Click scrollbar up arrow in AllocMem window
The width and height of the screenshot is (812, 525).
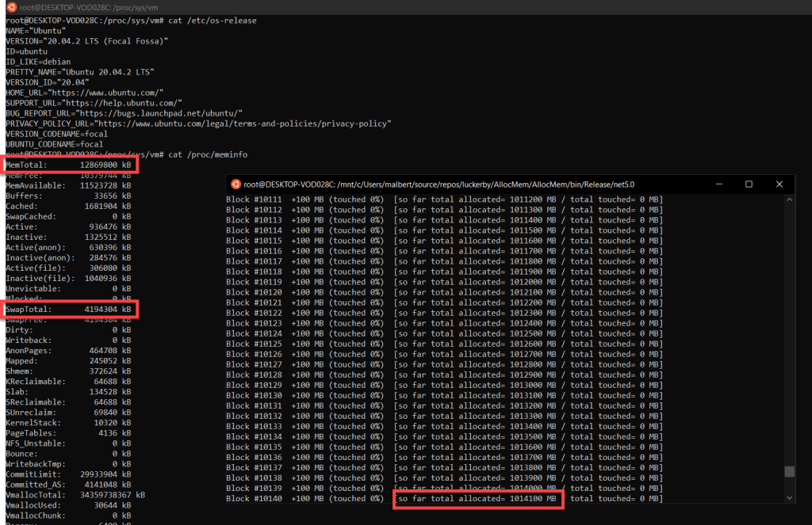point(789,200)
